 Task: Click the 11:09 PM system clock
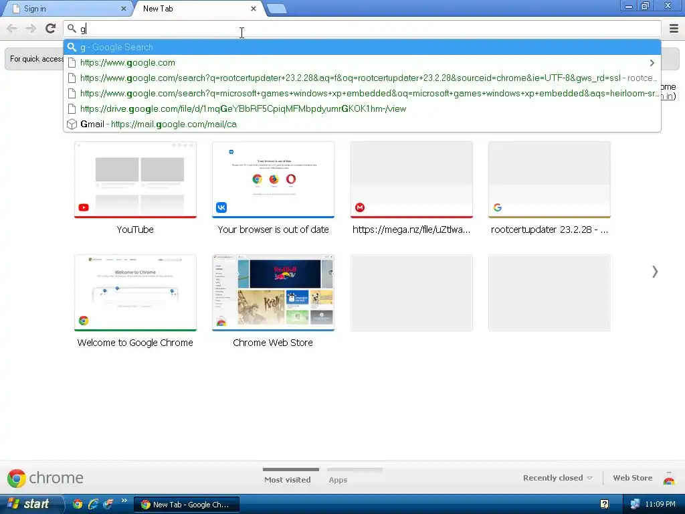coord(660,504)
